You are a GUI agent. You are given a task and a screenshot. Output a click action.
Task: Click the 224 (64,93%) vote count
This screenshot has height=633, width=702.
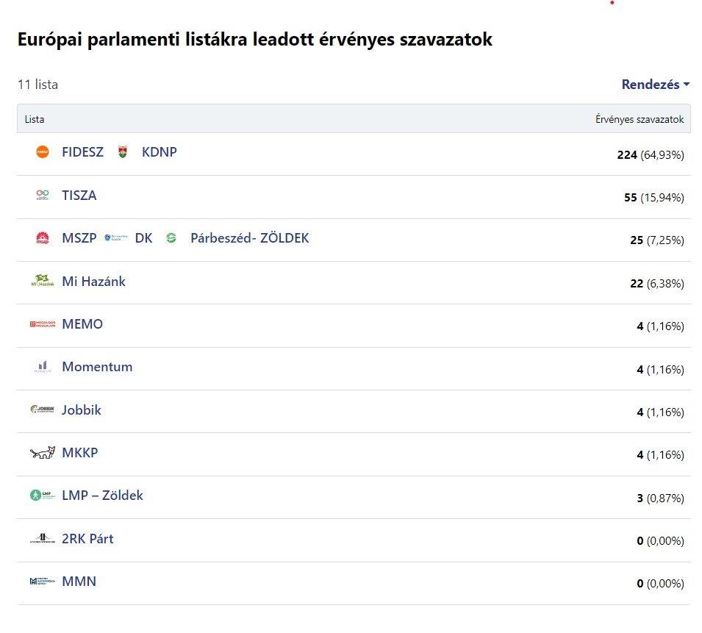(651, 155)
